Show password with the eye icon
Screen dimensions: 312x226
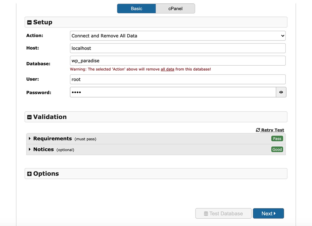coord(281,92)
